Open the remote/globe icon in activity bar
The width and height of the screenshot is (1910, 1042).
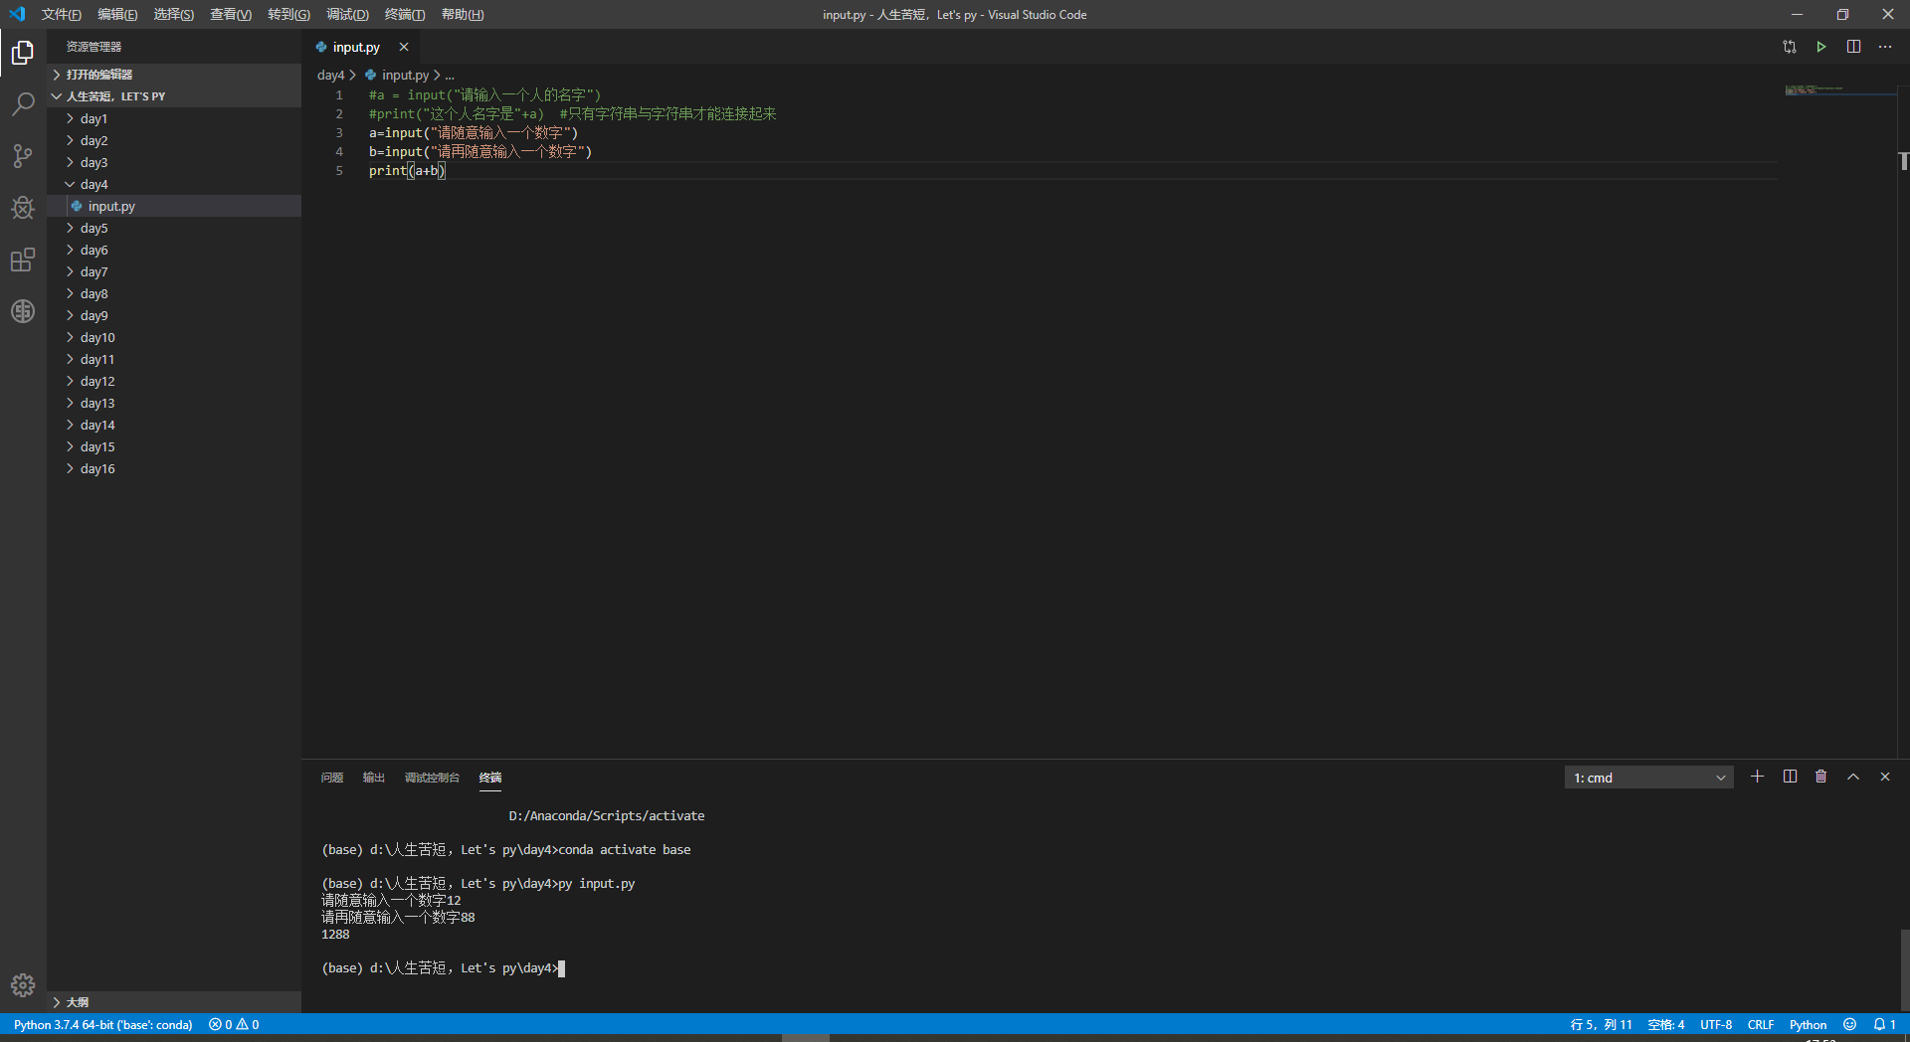click(23, 311)
